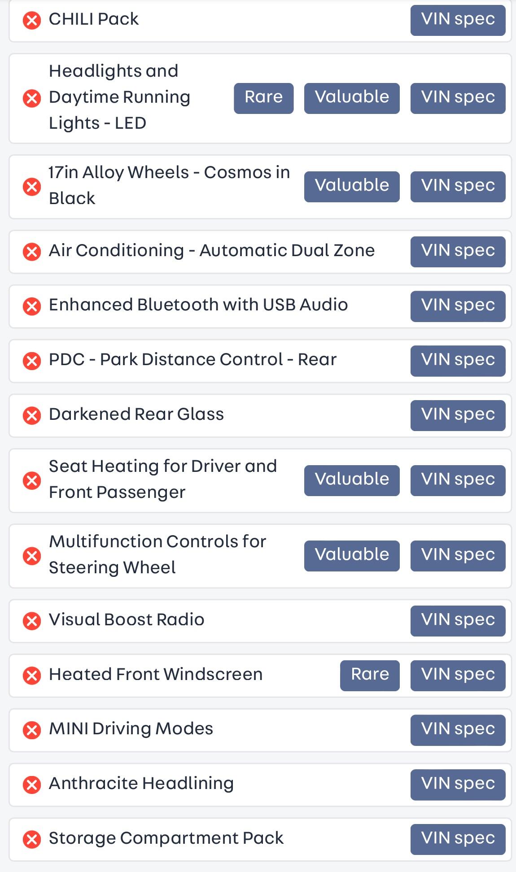This screenshot has height=872, width=516.
Task: Click red X next to Visual Boost Radio
Action: (32, 621)
